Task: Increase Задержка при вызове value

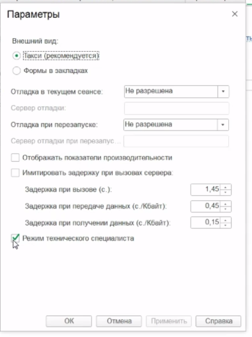Action: (226, 187)
